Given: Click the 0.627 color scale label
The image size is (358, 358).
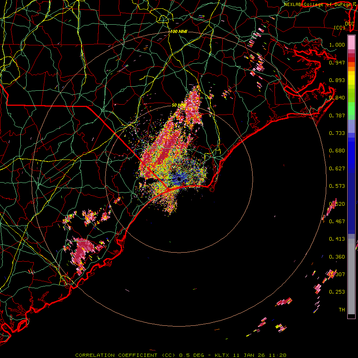Looking at the screenshot, I should pyautogui.click(x=337, y=169).
